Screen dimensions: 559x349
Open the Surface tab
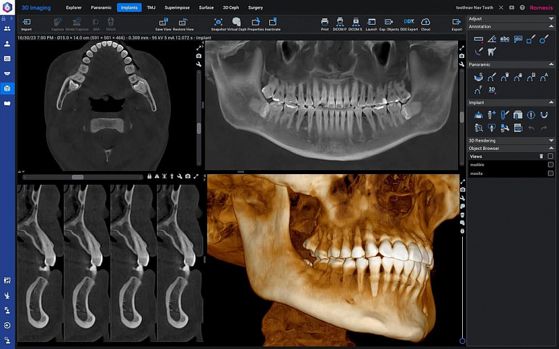(x=206, y=8)
